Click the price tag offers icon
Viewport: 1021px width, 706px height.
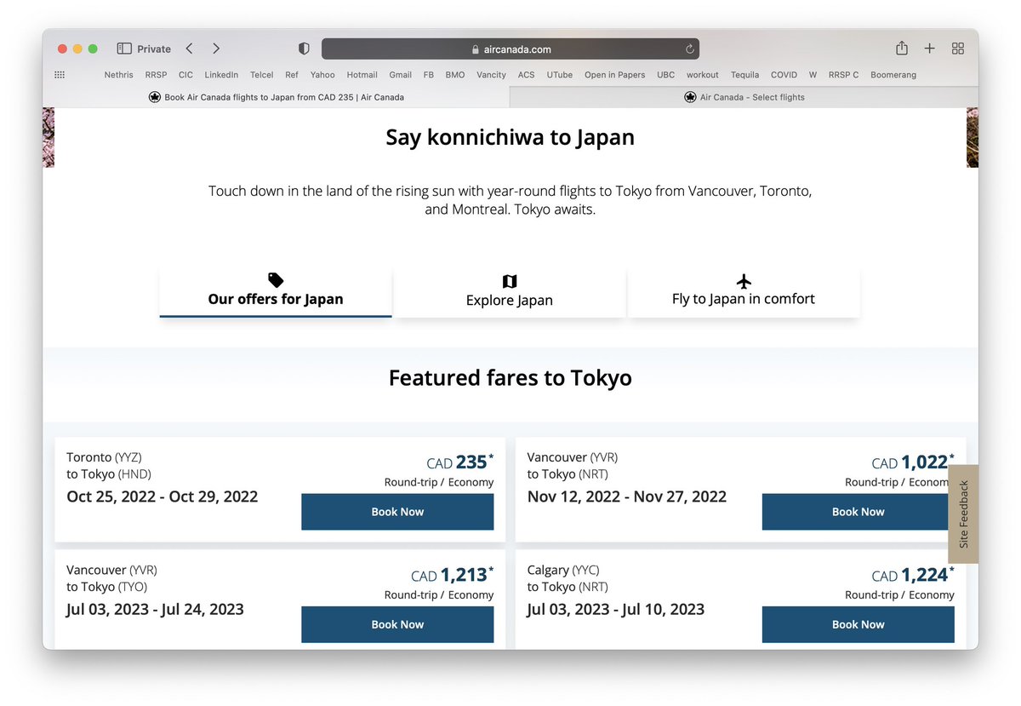(x=276, y=279)
